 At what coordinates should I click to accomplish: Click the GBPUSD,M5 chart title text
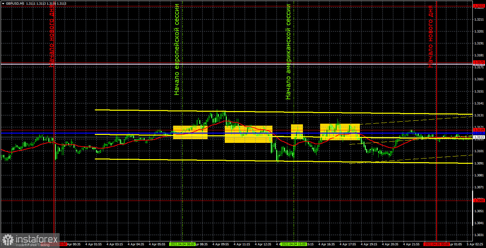(x=15, y=3)
